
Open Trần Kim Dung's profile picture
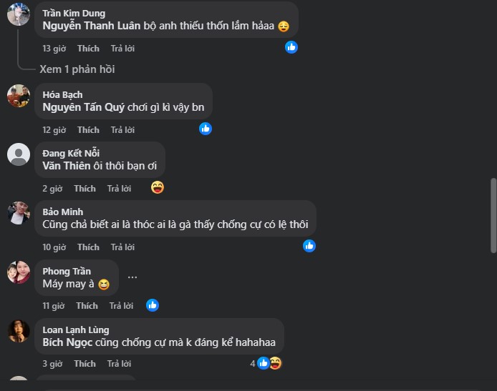19,14
